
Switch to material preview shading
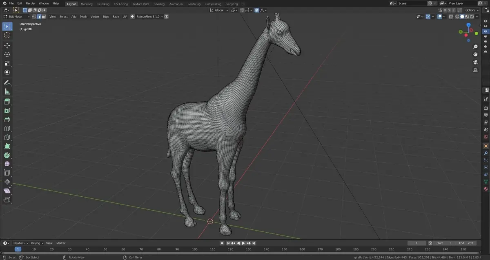coord(467,17)
